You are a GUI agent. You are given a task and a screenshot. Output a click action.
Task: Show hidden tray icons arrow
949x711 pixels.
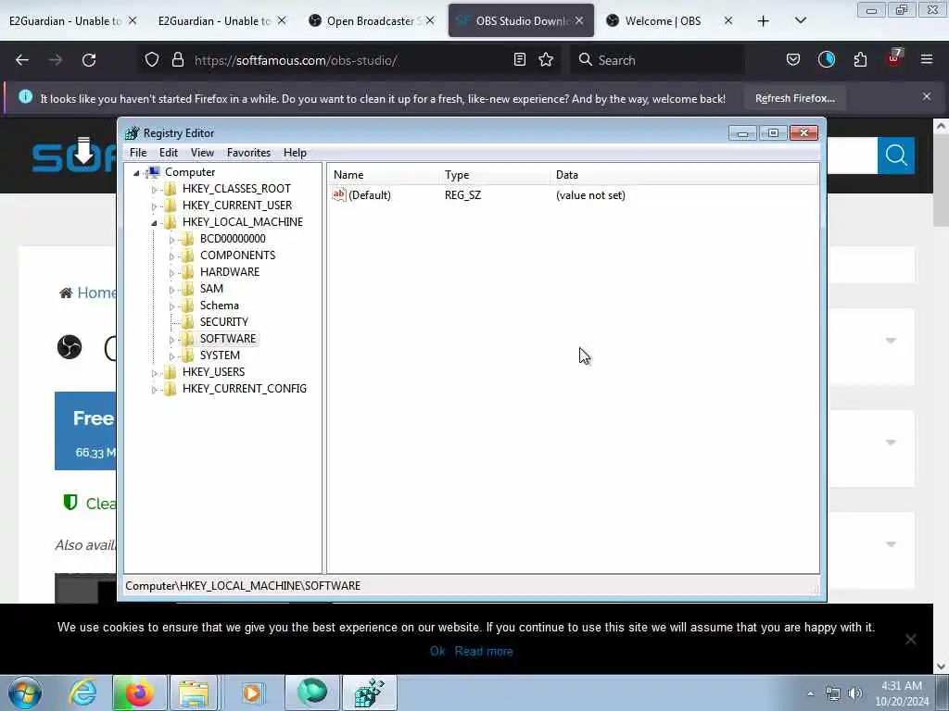810,693
